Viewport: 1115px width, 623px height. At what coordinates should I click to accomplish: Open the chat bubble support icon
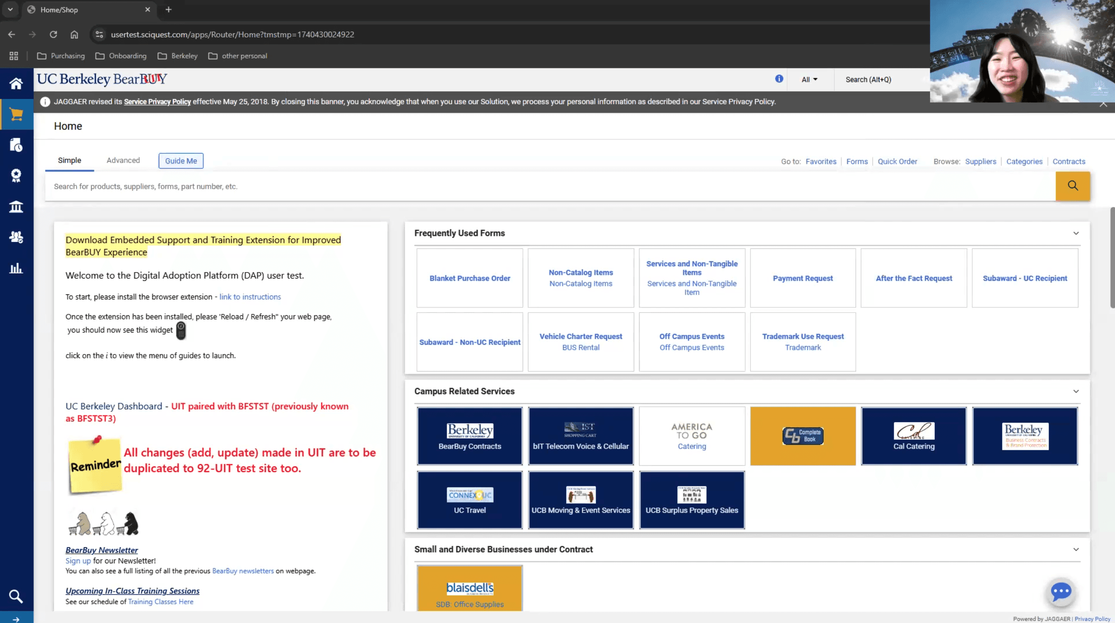(1061, 592)
